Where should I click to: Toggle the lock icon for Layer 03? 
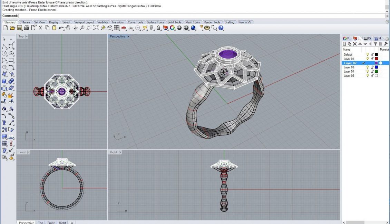click(372, 67)
